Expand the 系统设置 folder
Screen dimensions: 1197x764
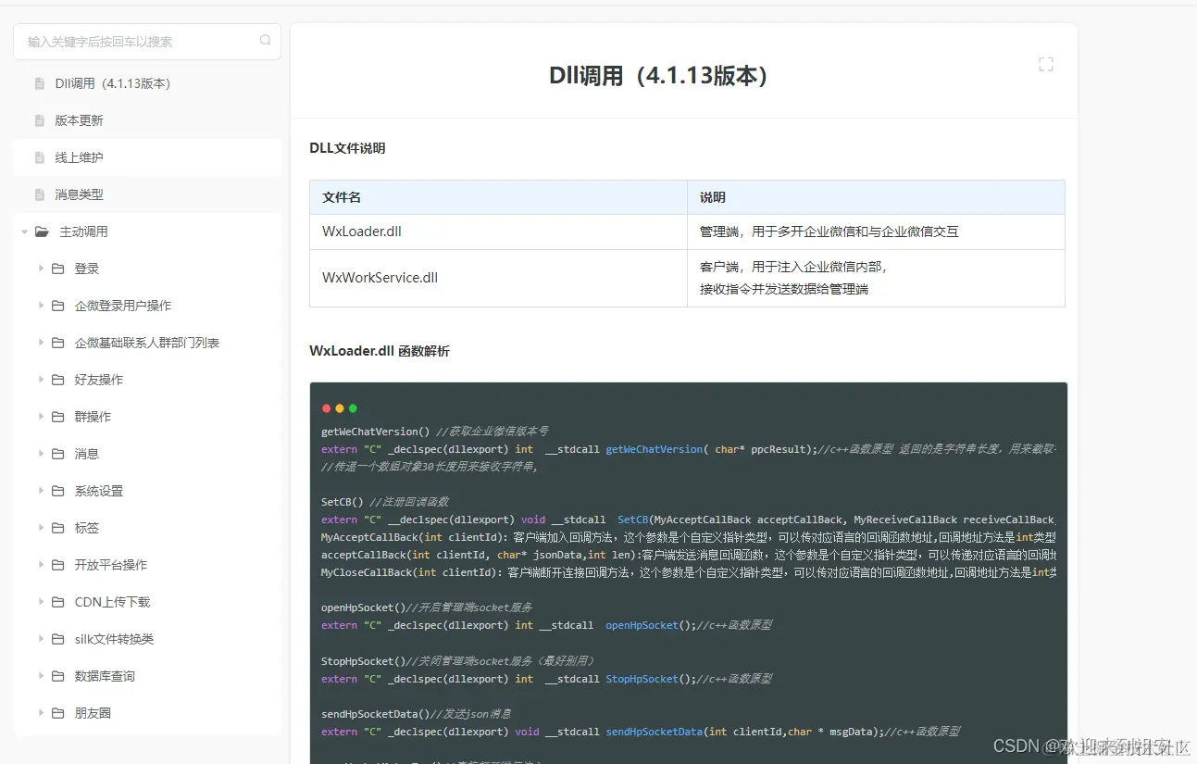click(41, 491)
